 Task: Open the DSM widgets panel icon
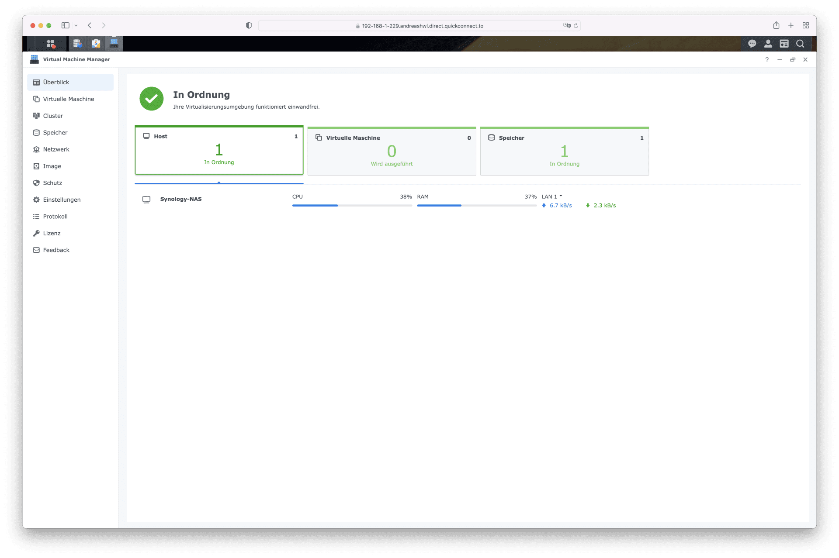[784, 44]
